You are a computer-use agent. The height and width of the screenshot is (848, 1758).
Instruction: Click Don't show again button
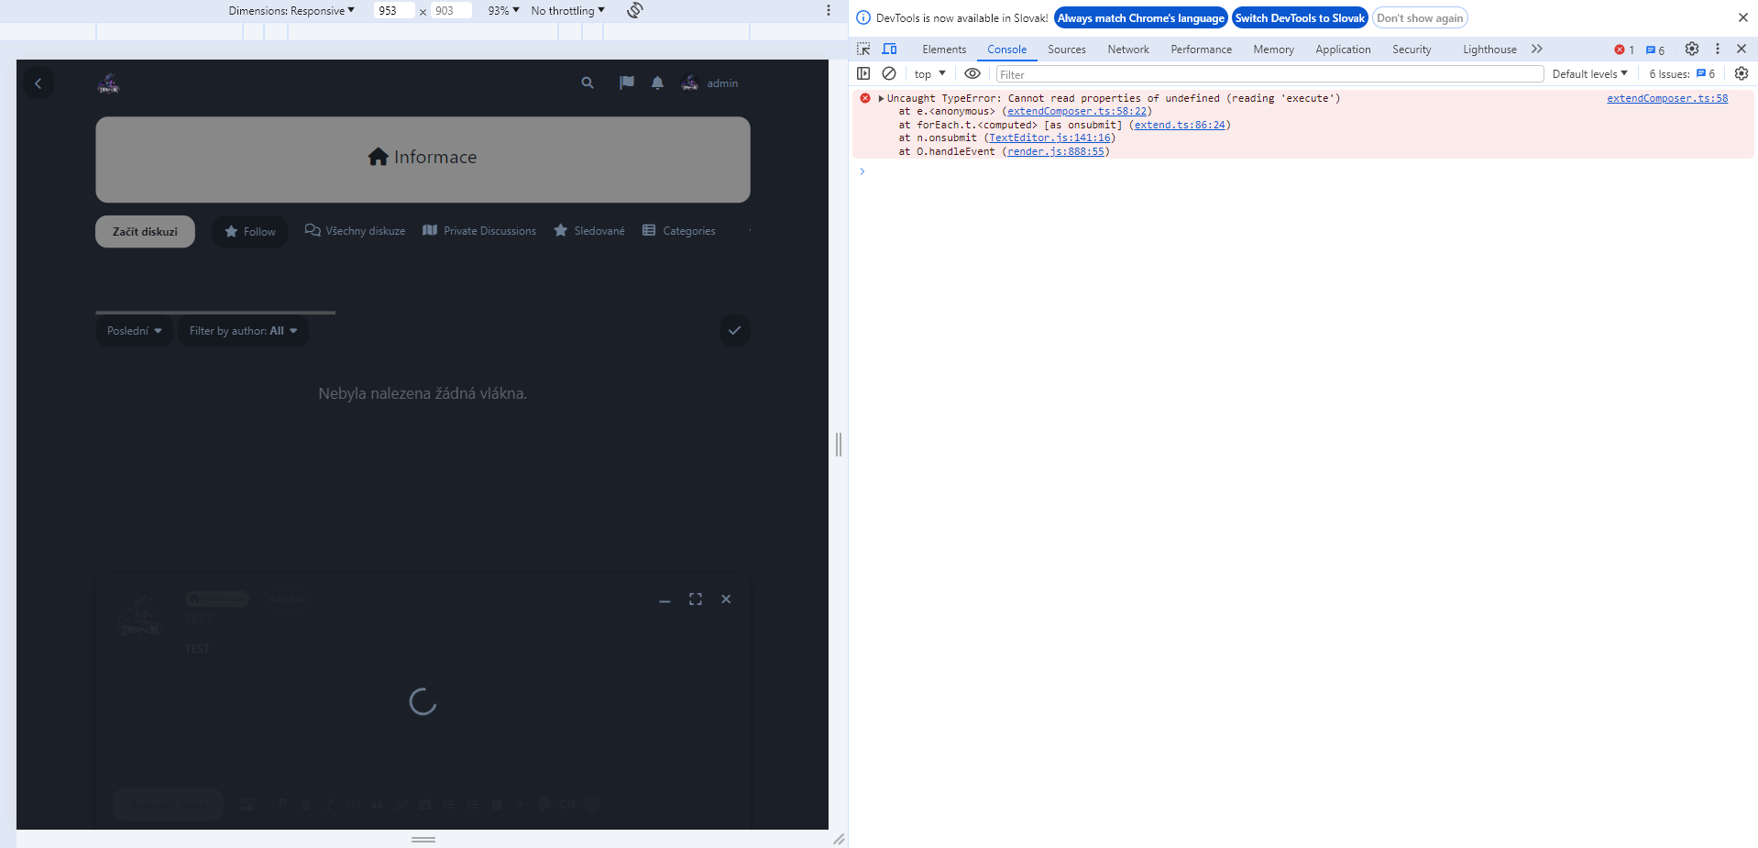[x=1420, y=17]
